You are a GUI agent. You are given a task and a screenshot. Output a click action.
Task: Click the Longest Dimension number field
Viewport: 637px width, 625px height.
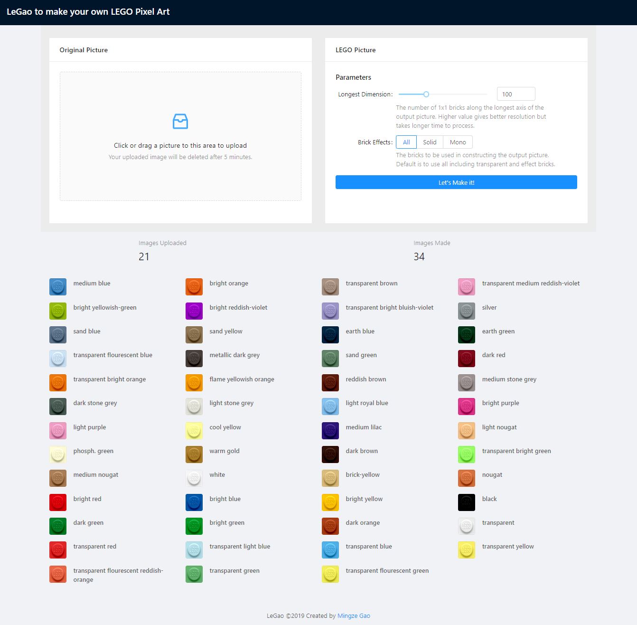tap(515, 94)
